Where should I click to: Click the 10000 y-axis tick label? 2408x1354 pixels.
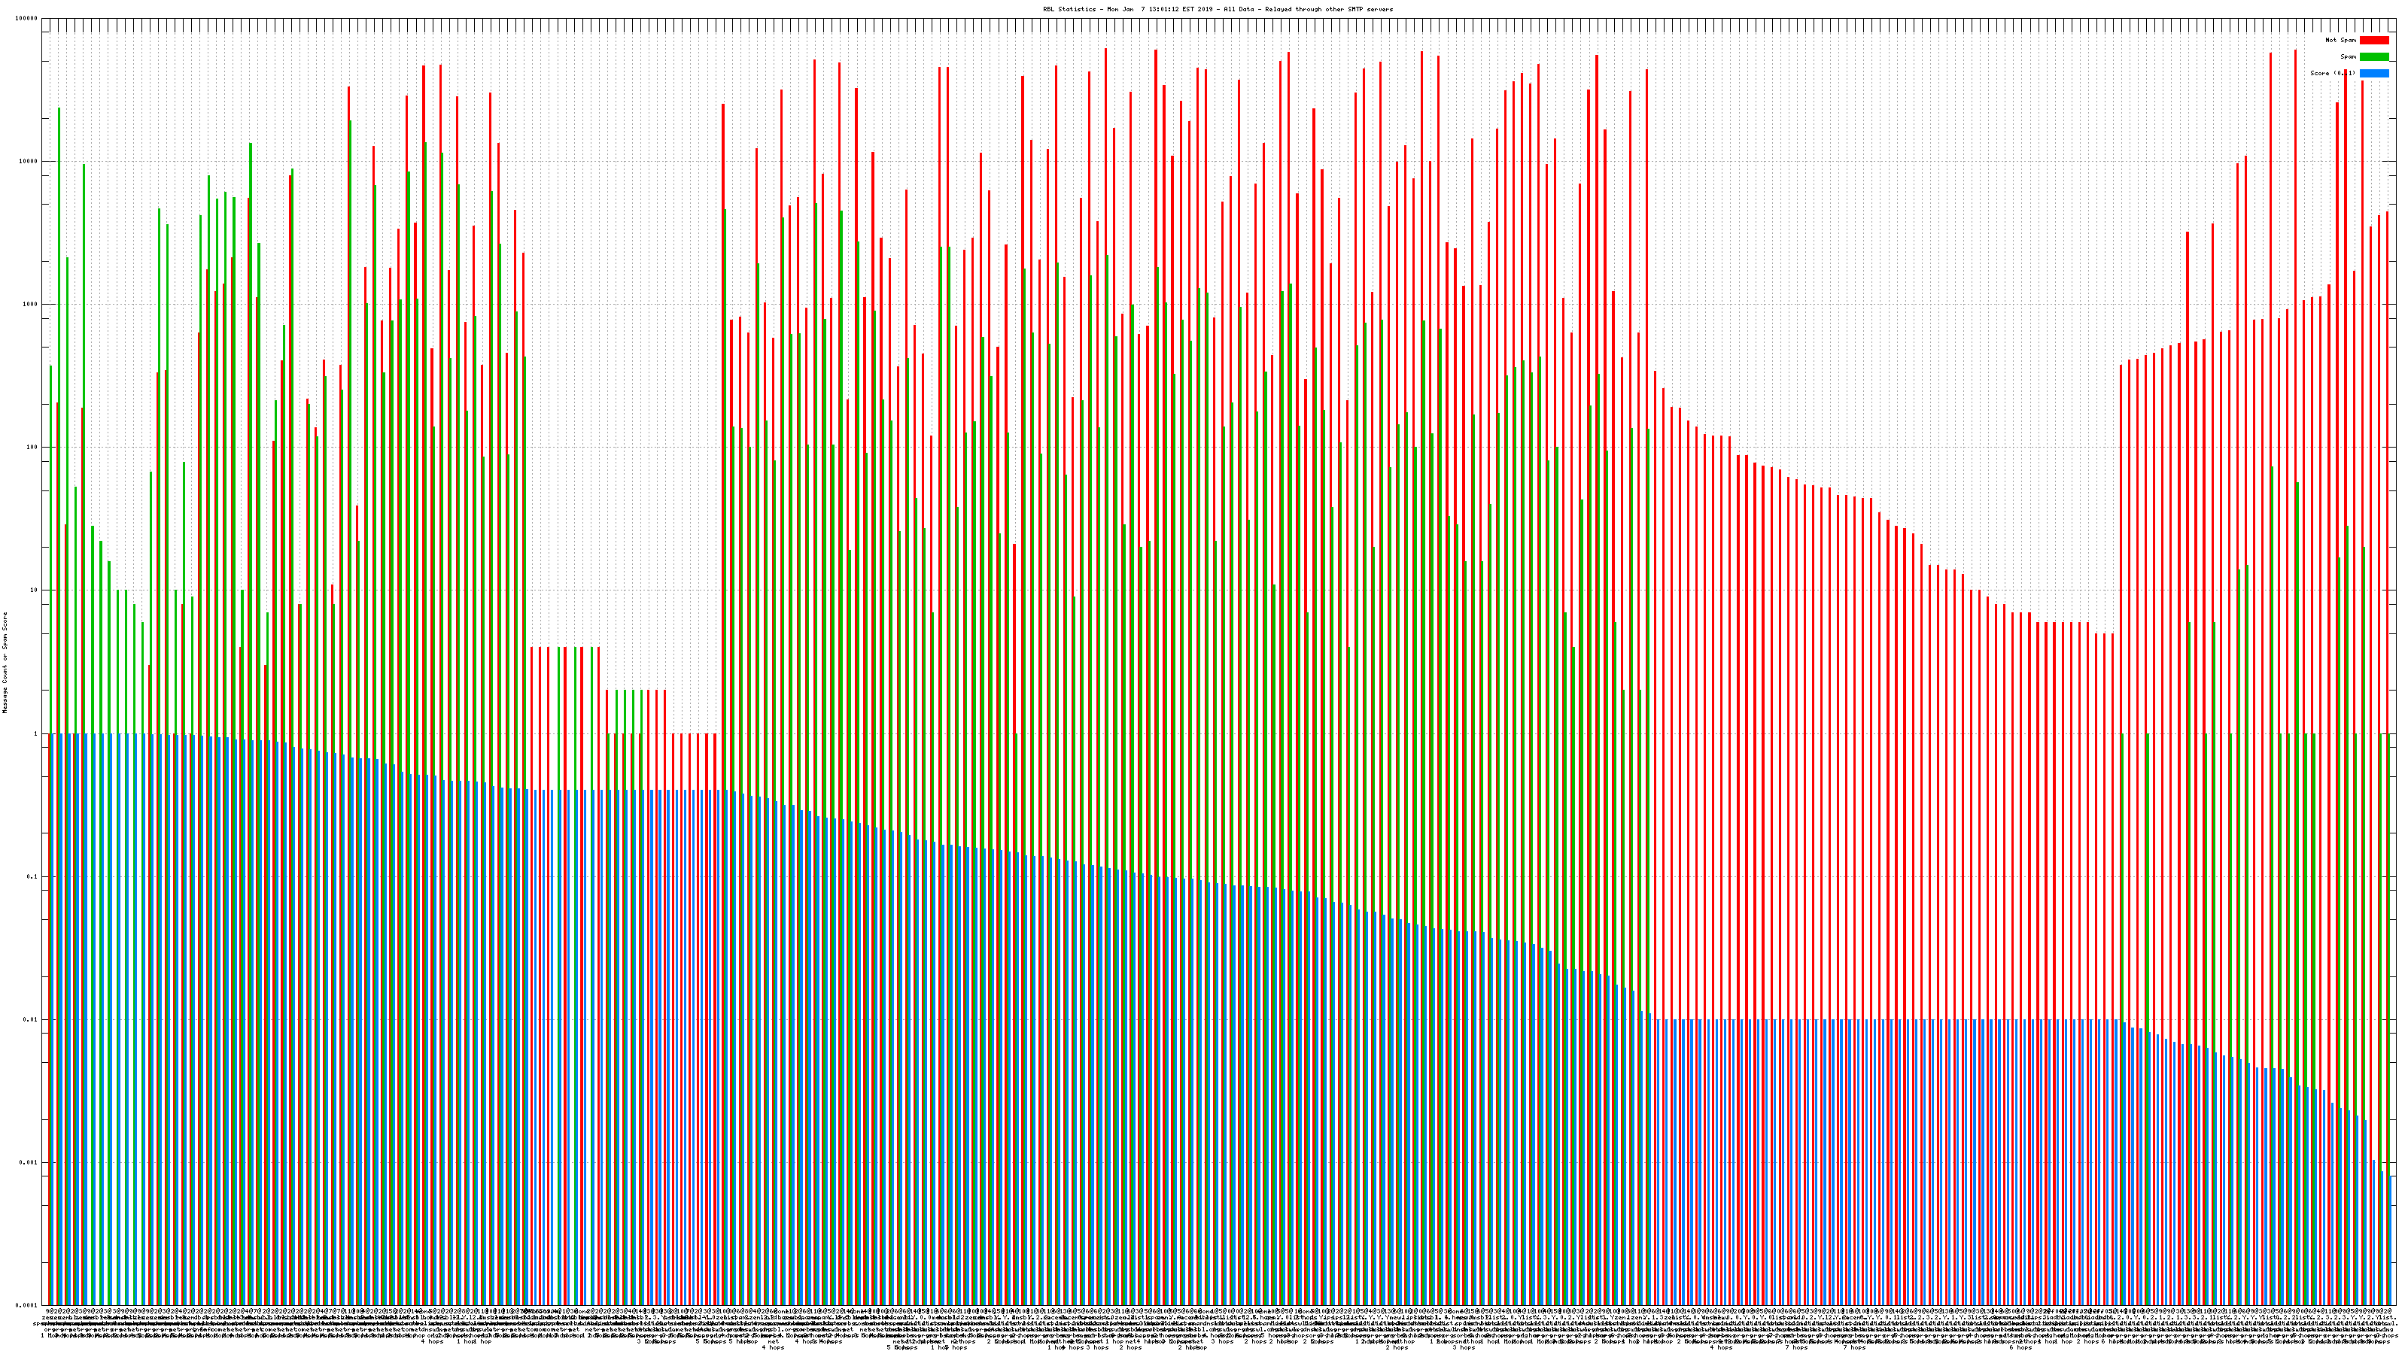pyautogui.click(x=28, y=162)
